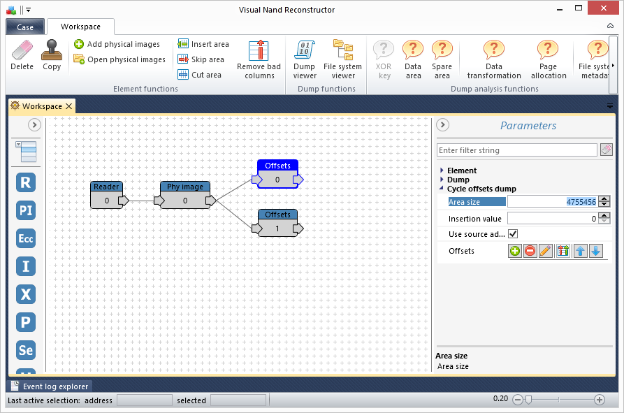
Task: Show more ribbon items arrow
Action: pos(613,65)
